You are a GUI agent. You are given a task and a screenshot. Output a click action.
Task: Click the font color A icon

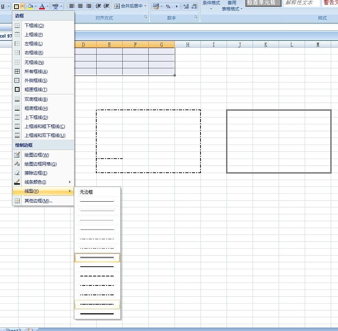coord(42,7)
